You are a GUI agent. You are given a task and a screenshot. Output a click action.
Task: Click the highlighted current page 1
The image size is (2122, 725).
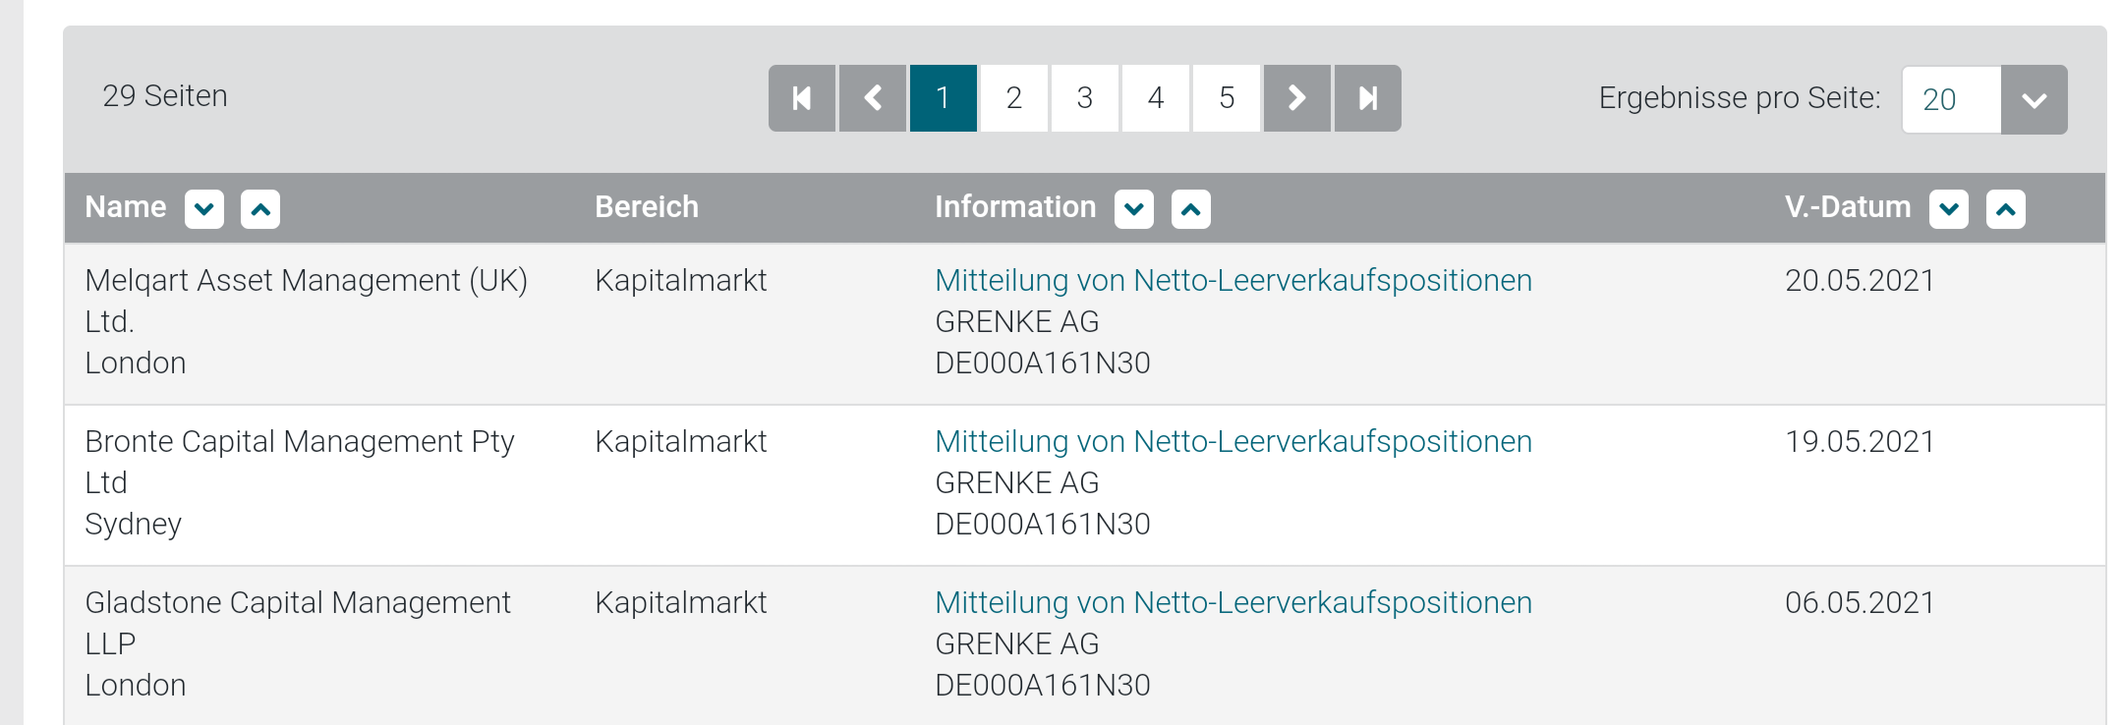tap(943, 97)
